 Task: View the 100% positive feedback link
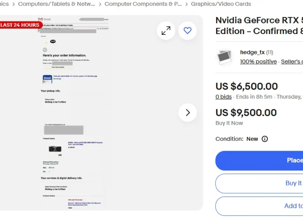[259, 62]
